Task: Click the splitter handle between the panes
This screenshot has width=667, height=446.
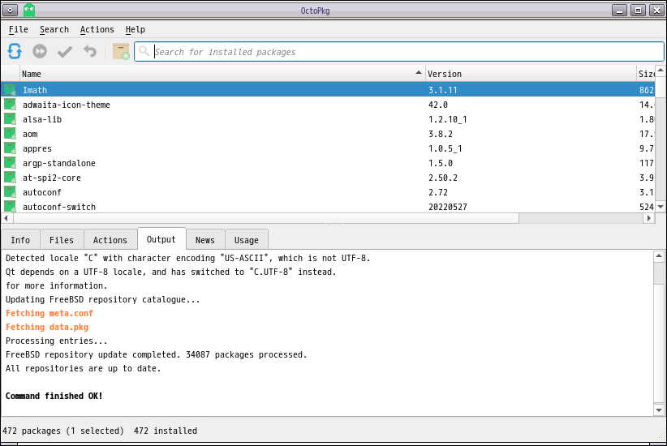Action: tap(334, 225)
